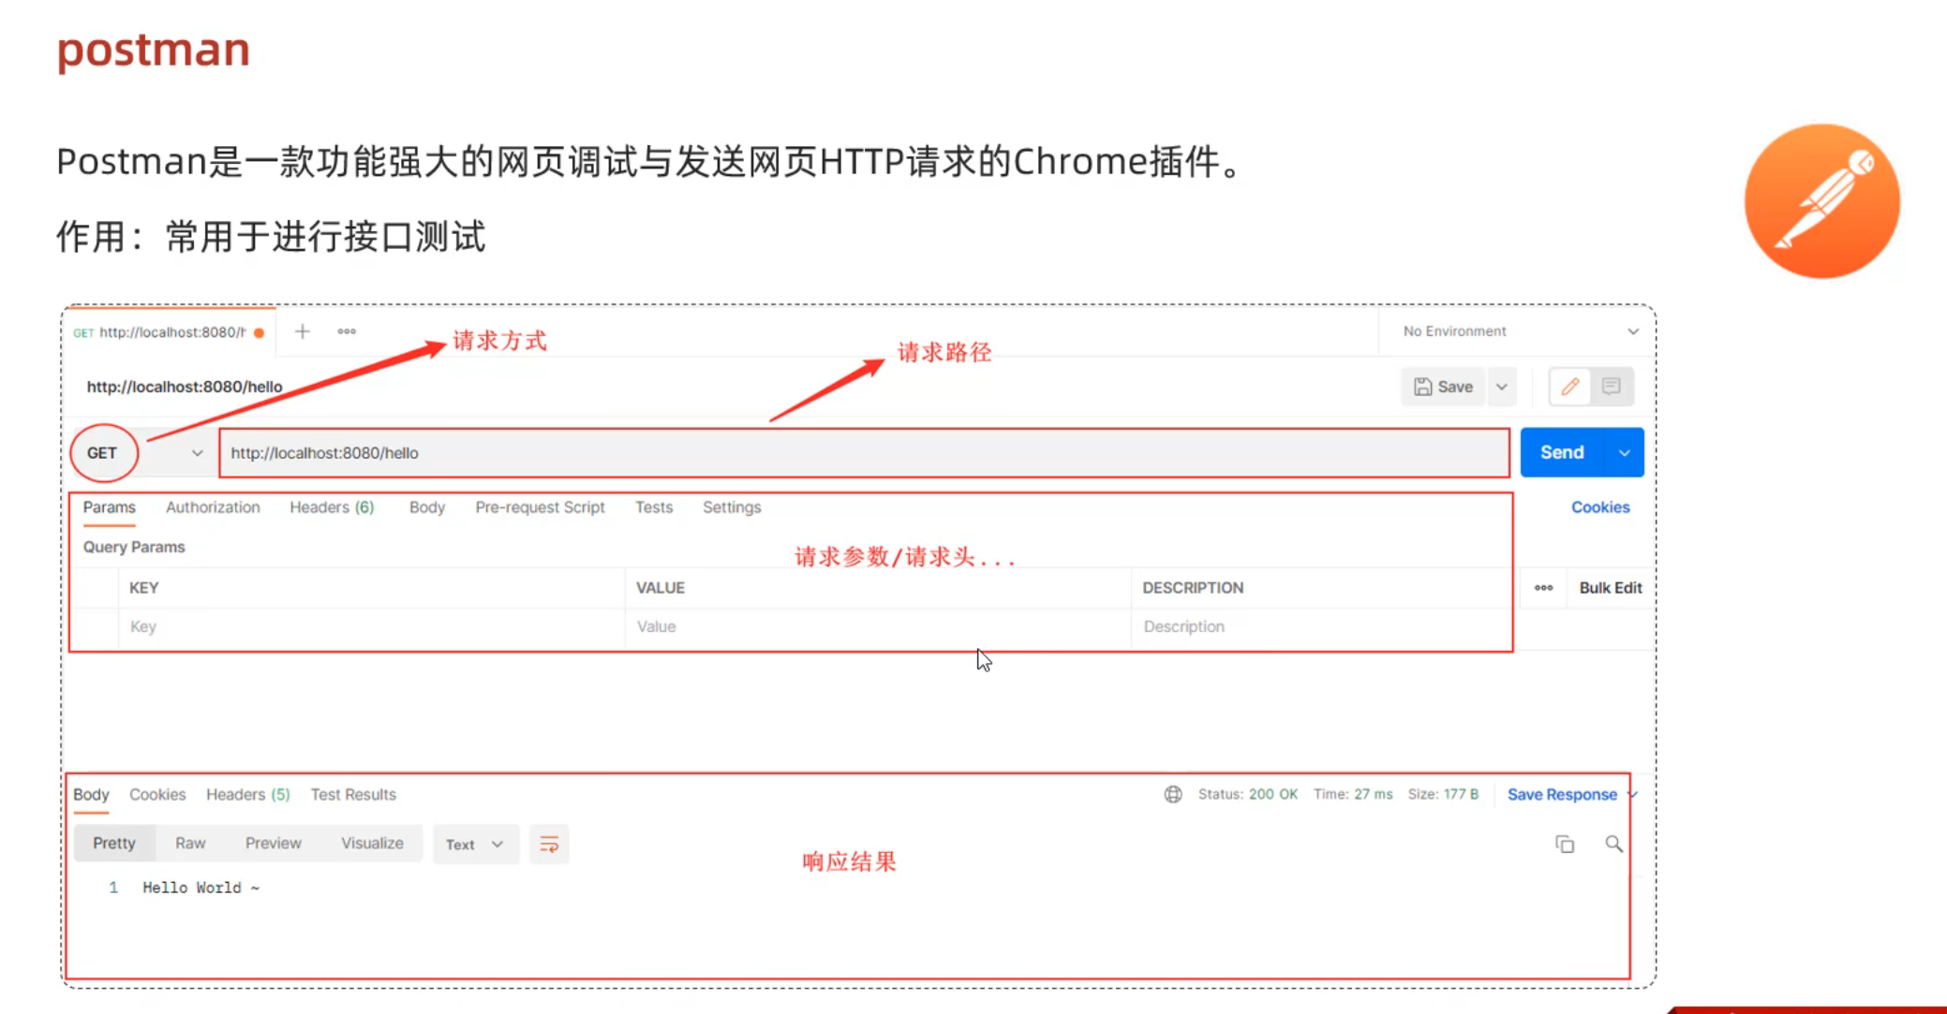Image resolution: width=1947 pixels, height=1014 pixels.
Task: Click the Cookies link
Action: [1599, 507]
